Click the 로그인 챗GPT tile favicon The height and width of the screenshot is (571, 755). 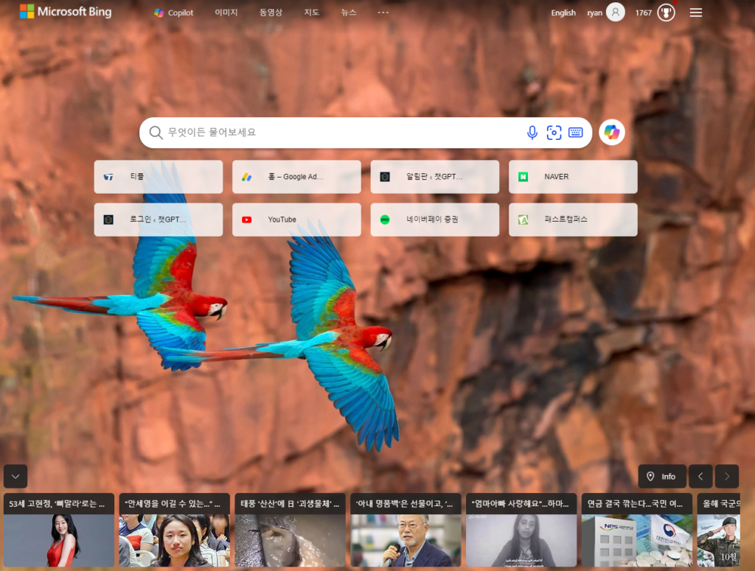point(108,220)
